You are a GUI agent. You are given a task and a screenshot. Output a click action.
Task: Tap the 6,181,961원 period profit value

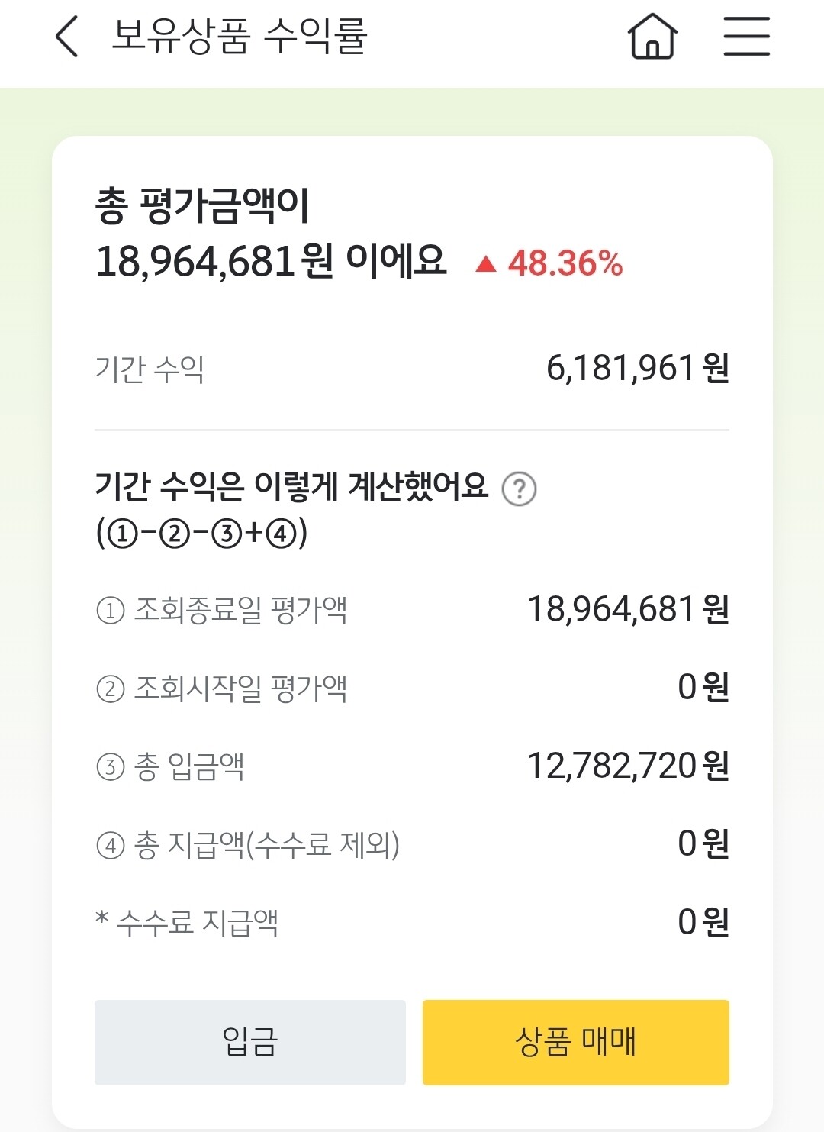tap(637, 369)
